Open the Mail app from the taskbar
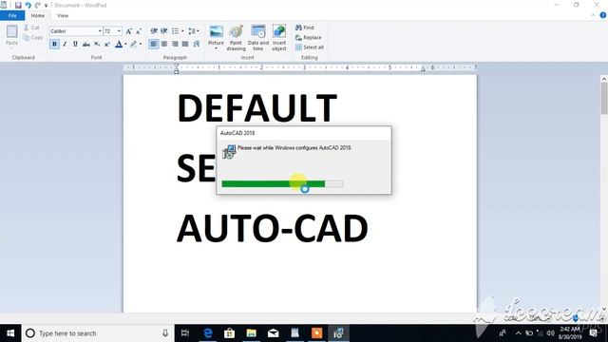 [273, 333]
